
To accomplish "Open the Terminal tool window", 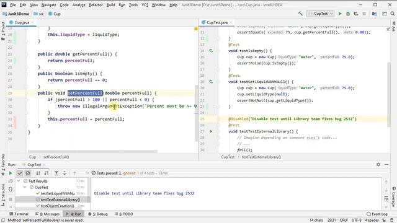I will coord(19,214).
